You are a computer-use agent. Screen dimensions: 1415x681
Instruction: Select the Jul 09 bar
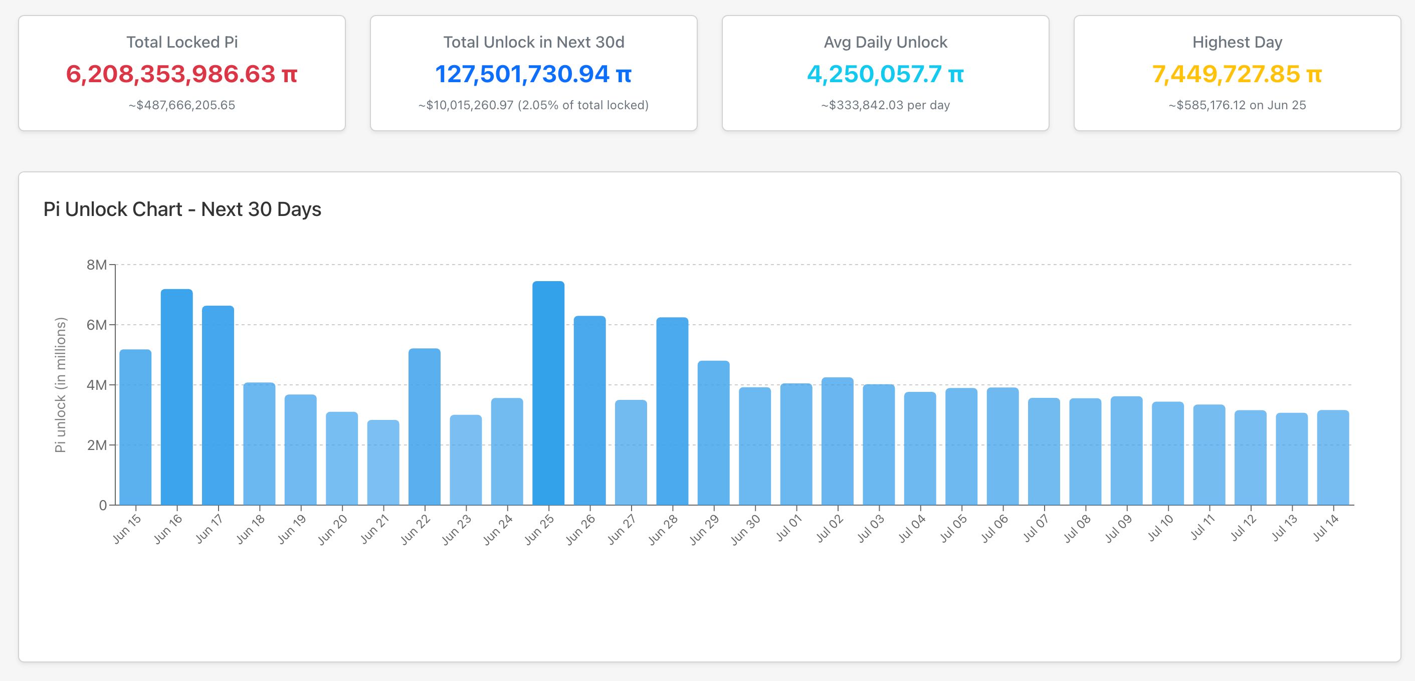pos(1127,450)
